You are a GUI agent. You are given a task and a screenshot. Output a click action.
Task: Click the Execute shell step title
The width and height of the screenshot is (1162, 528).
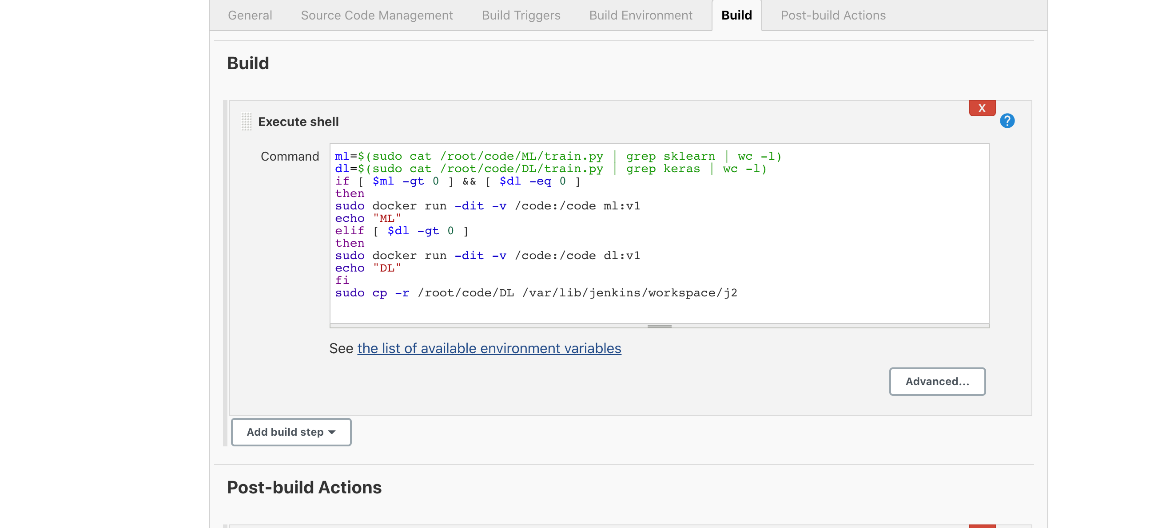[x=298, y=122]
